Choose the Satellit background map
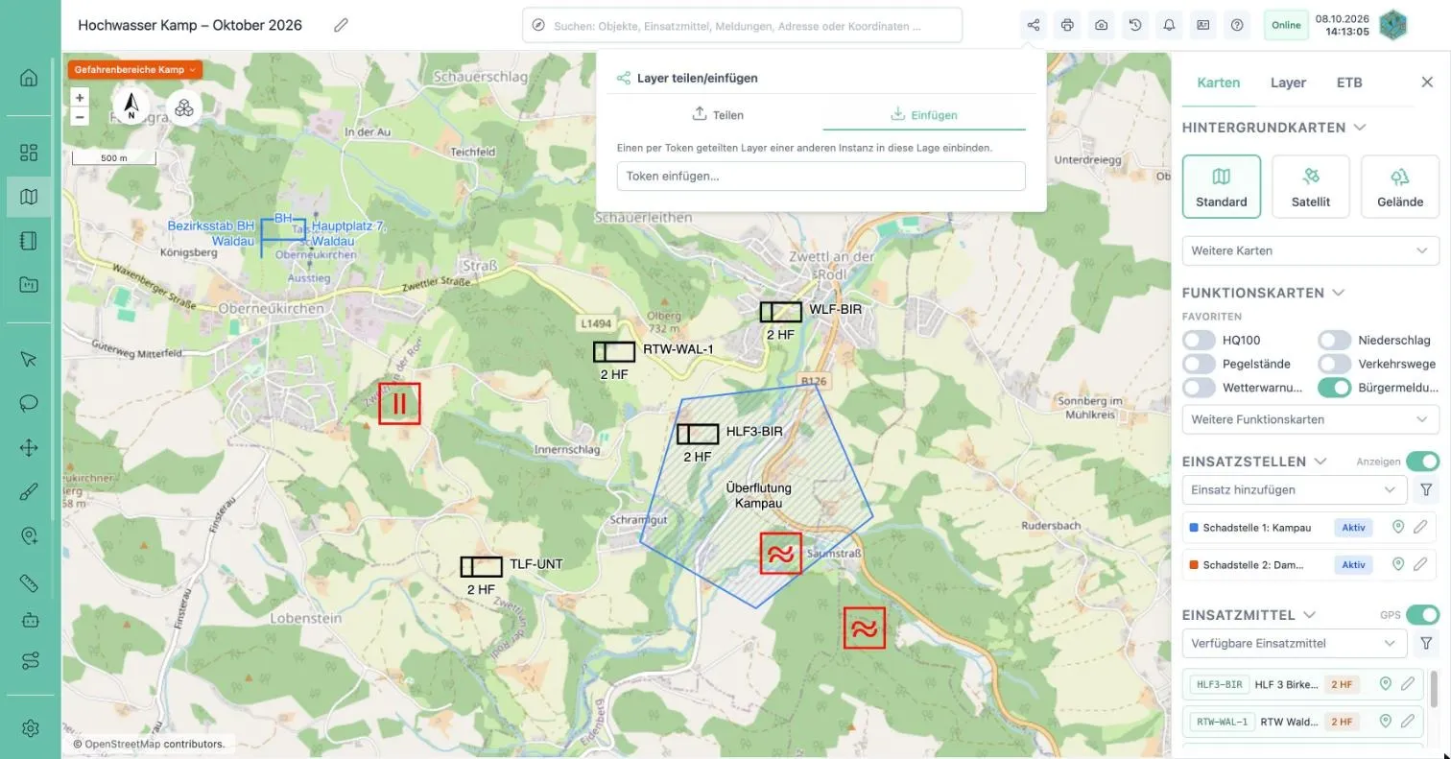The image size is (1451, 759). 1311,186
